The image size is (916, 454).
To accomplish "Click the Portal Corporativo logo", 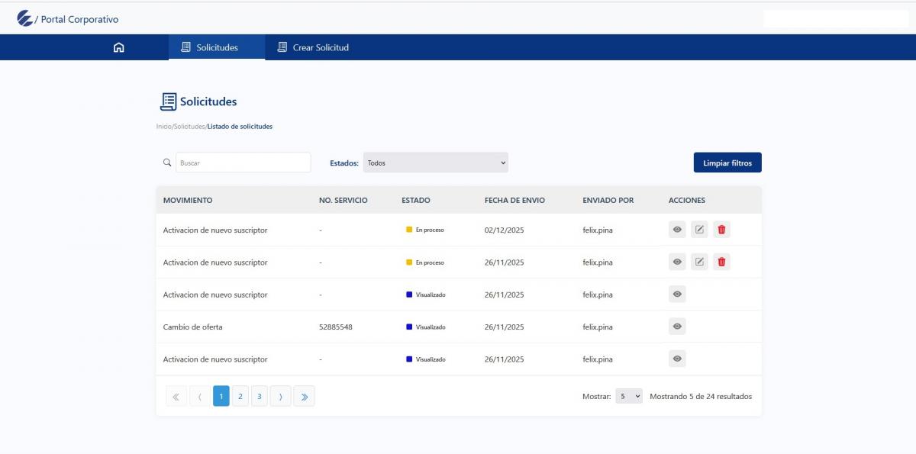I will click(25, 19).
